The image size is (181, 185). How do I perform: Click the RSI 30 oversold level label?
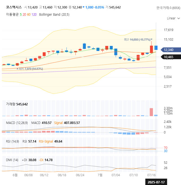pos(166,151)
